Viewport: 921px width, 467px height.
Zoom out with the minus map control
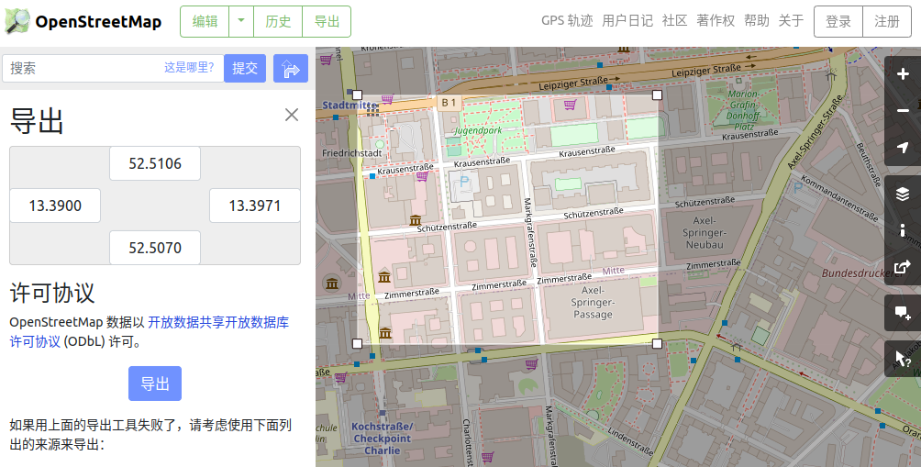pyautogui.click(x=903, y=110)
